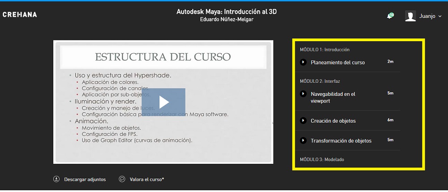Click the 5m duration of Navegabilidad en el viewport
Image resolution: width=448 pixels, height=192 pixels.
[390, 93]
